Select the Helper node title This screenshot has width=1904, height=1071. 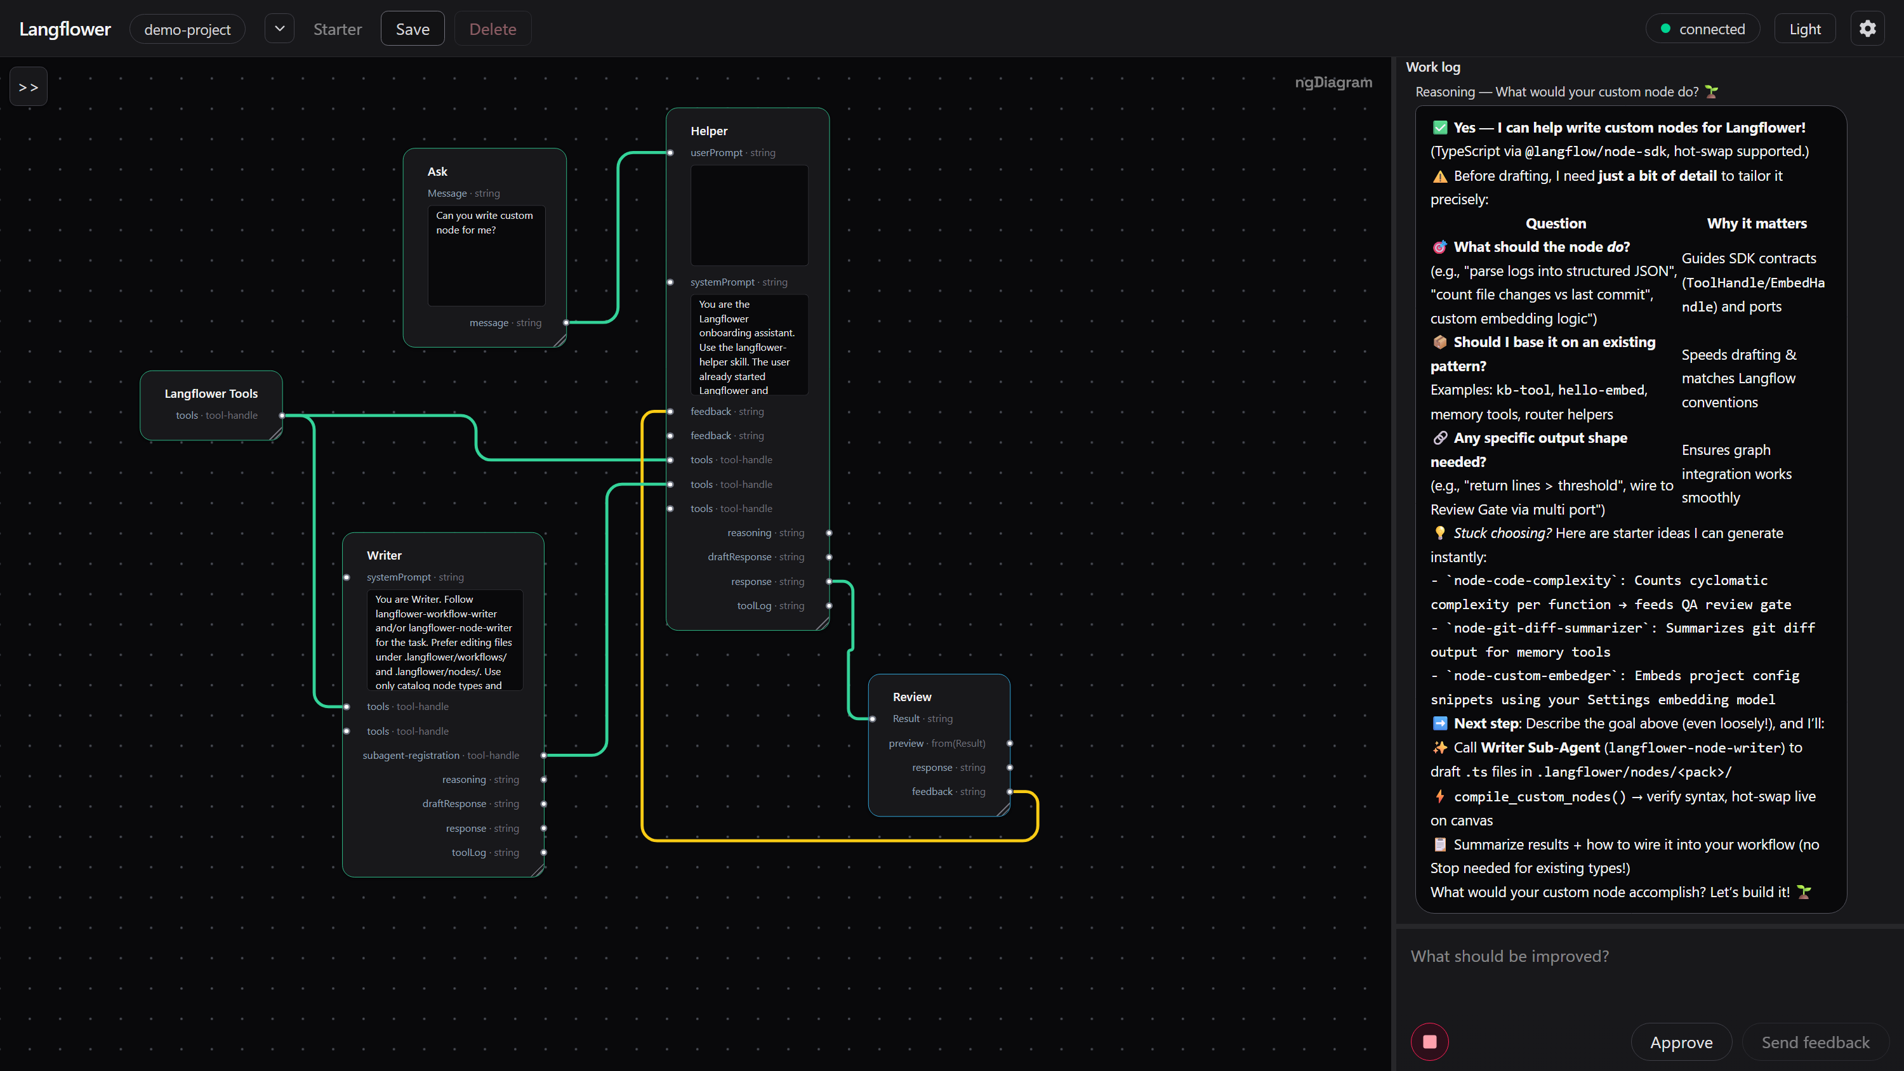click(709, 131)
